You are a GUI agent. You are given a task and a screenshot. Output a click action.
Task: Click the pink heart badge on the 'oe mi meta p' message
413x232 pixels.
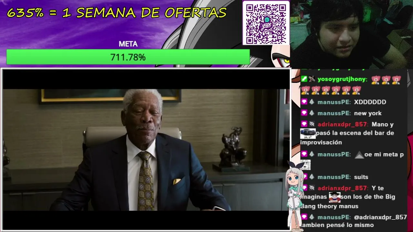pos(304,154)
